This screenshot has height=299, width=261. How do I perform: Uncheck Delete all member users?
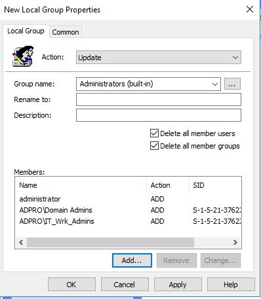154,133
